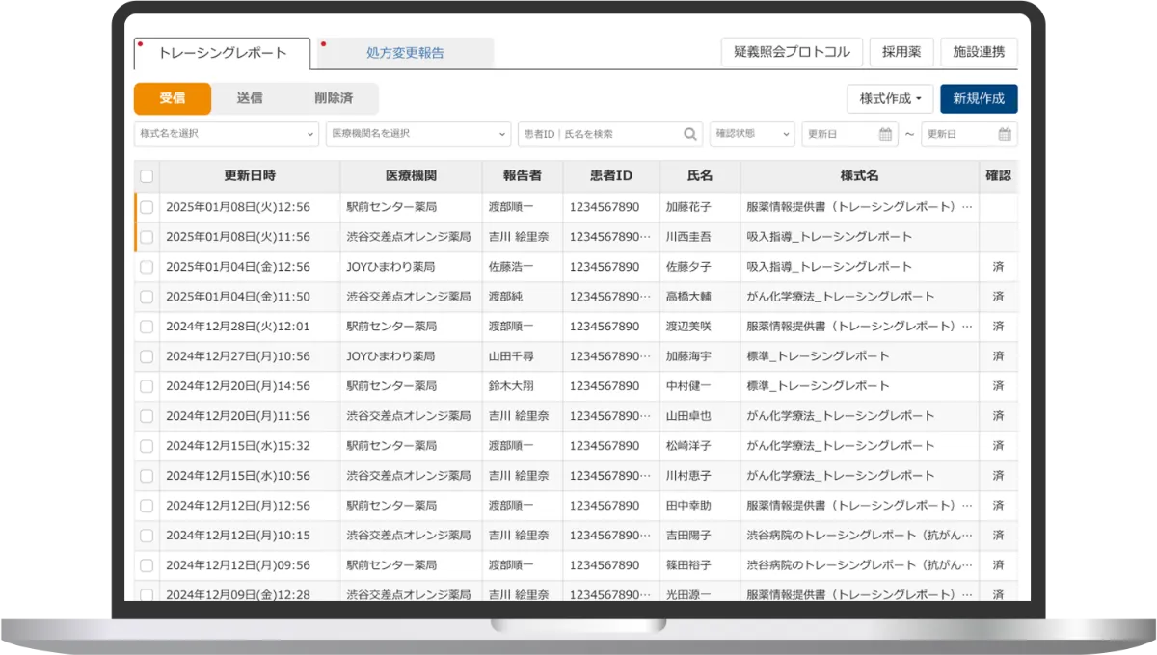Check the row dated 2025年01月04日(金)11:50
1157x655 pixels.
click(x=147, y=297)
